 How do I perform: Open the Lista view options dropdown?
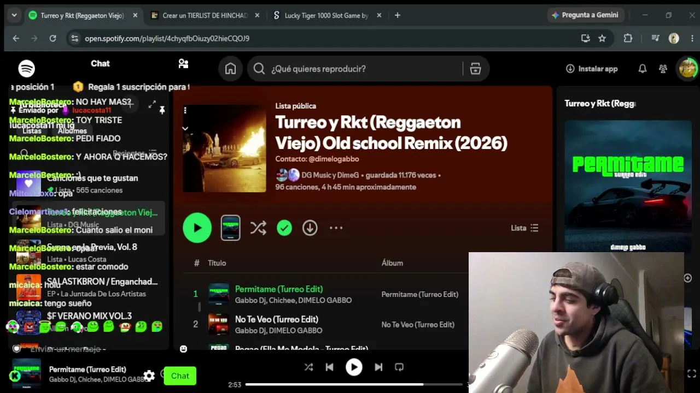pos(524,228)
